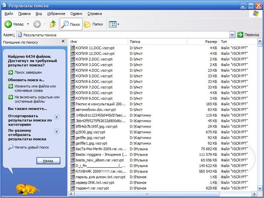This screenshot has width=264, height=198.
Task: Click the start new search link
Action: pos(32,147)
